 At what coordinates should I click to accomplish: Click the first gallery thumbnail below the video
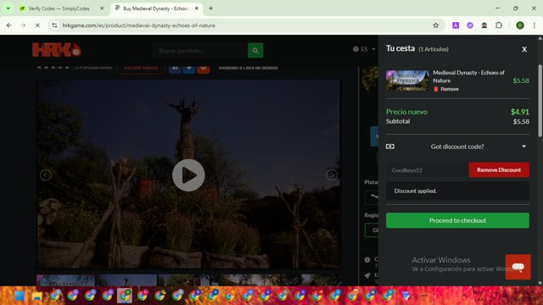[65, 280]
